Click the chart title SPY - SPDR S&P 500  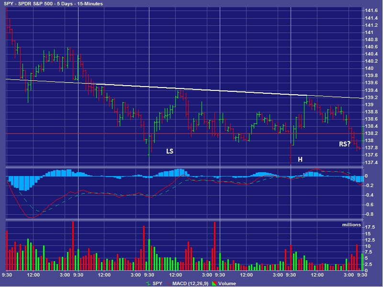coord(28,4)
